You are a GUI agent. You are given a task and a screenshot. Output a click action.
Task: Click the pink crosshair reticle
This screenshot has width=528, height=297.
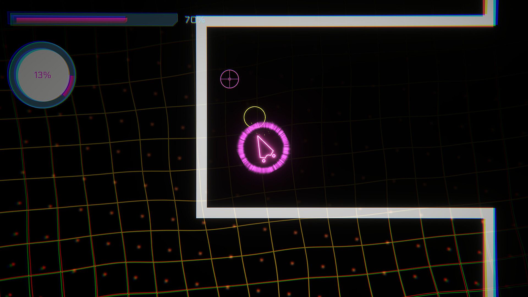pos(230,79)
